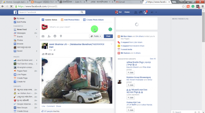Click the Search Facebook input field

coord(48,12)
